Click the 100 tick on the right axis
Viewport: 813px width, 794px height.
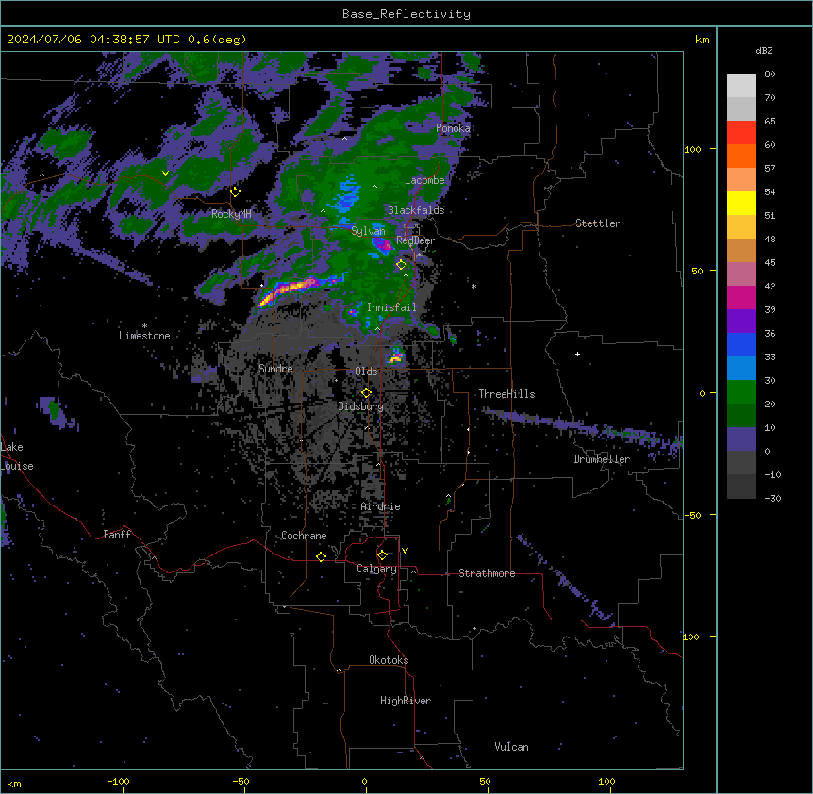[692, 149]
